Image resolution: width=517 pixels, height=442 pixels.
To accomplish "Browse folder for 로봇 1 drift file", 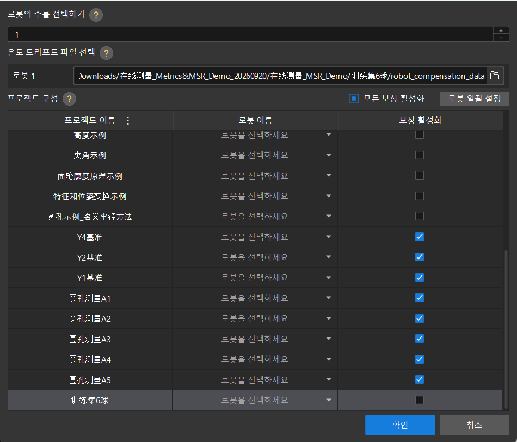I will (x=495, y=76).
